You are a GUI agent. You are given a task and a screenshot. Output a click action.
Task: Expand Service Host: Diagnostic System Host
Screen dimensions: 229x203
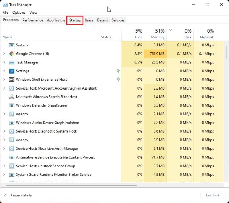(4, 131)
